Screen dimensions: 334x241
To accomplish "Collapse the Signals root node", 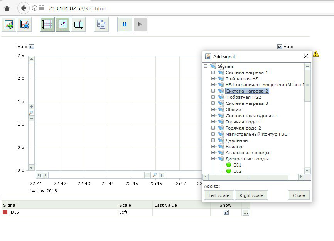I will click(205, 66).
